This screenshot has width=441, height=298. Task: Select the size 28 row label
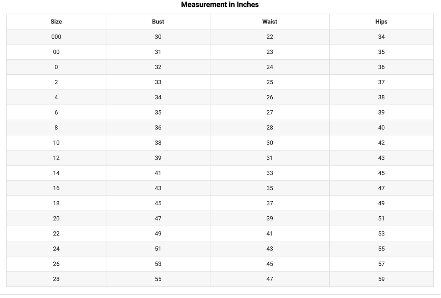tap(56, 279)
